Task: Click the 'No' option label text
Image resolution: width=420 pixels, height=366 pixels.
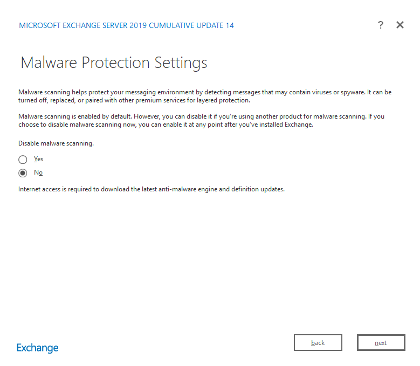Action: [x=38, y=172]
